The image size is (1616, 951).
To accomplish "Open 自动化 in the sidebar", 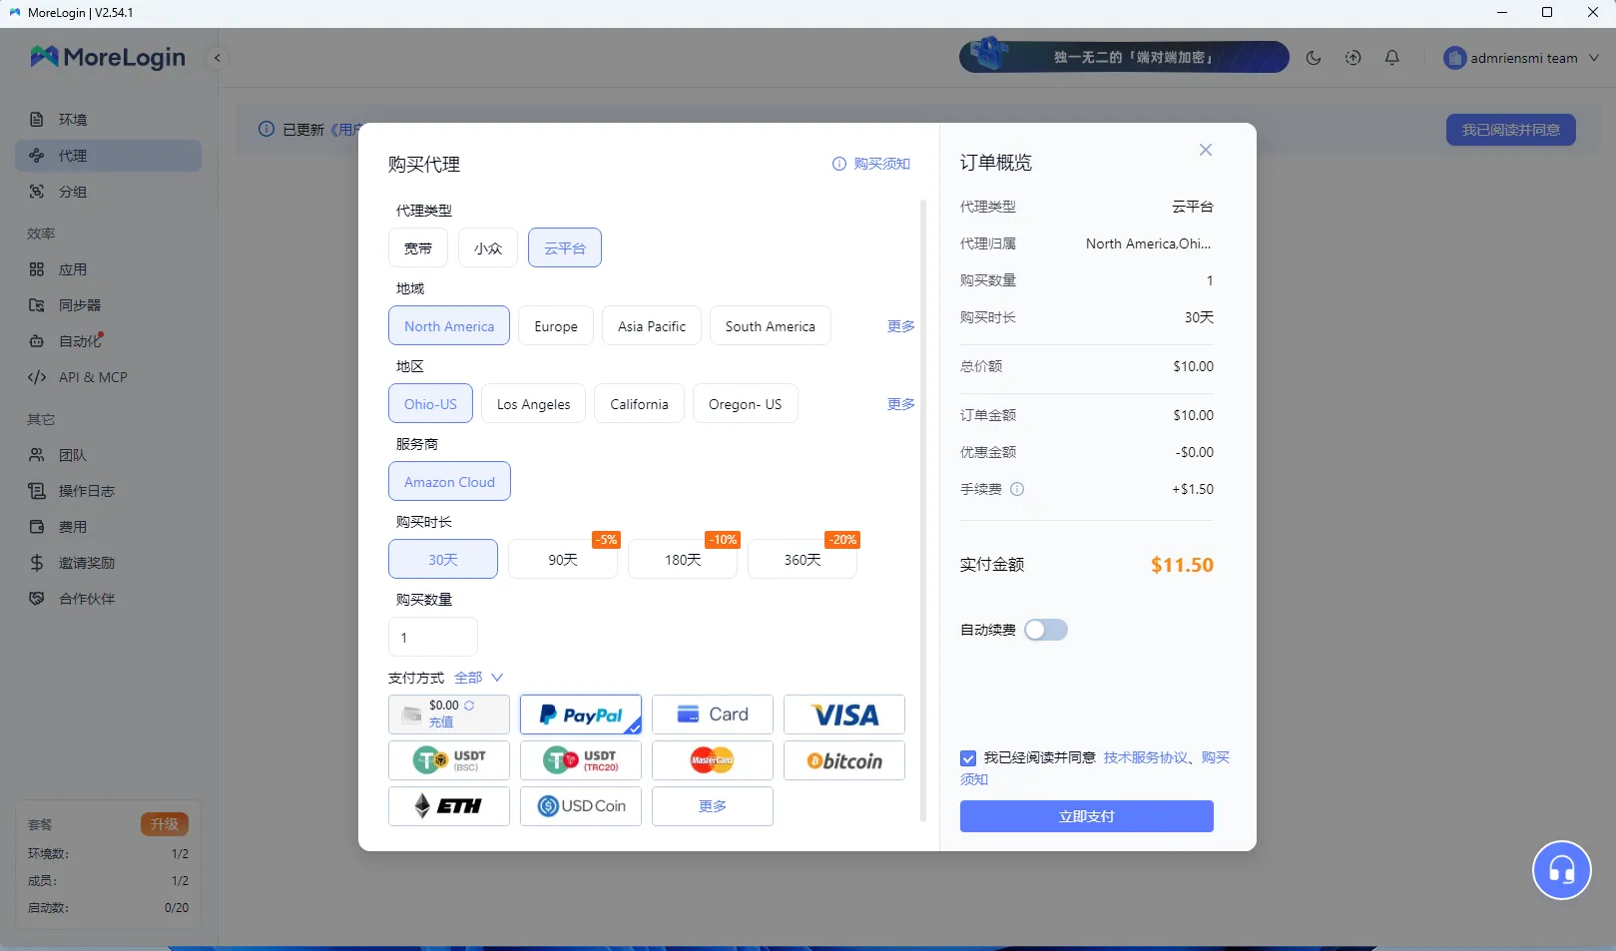I will tap(108, 341).
